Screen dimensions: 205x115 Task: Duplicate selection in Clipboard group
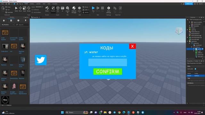pyautogui.click(x=9, y=12)
